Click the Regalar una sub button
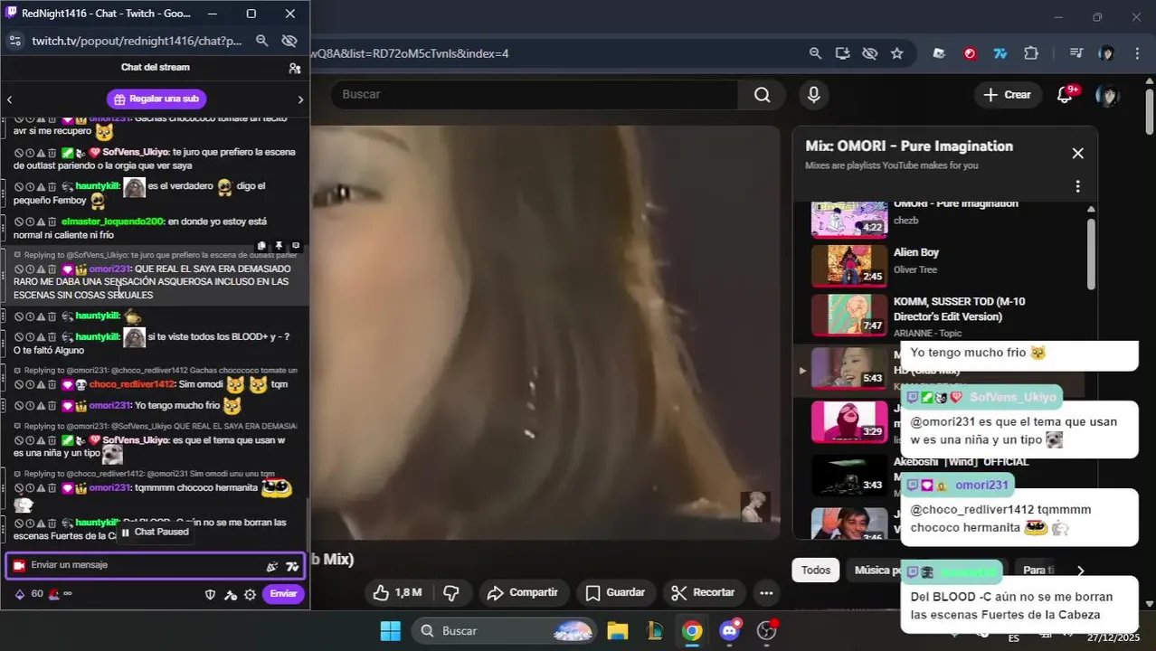The width and height of the screenshot is (1156, 651). click(156, 99)
